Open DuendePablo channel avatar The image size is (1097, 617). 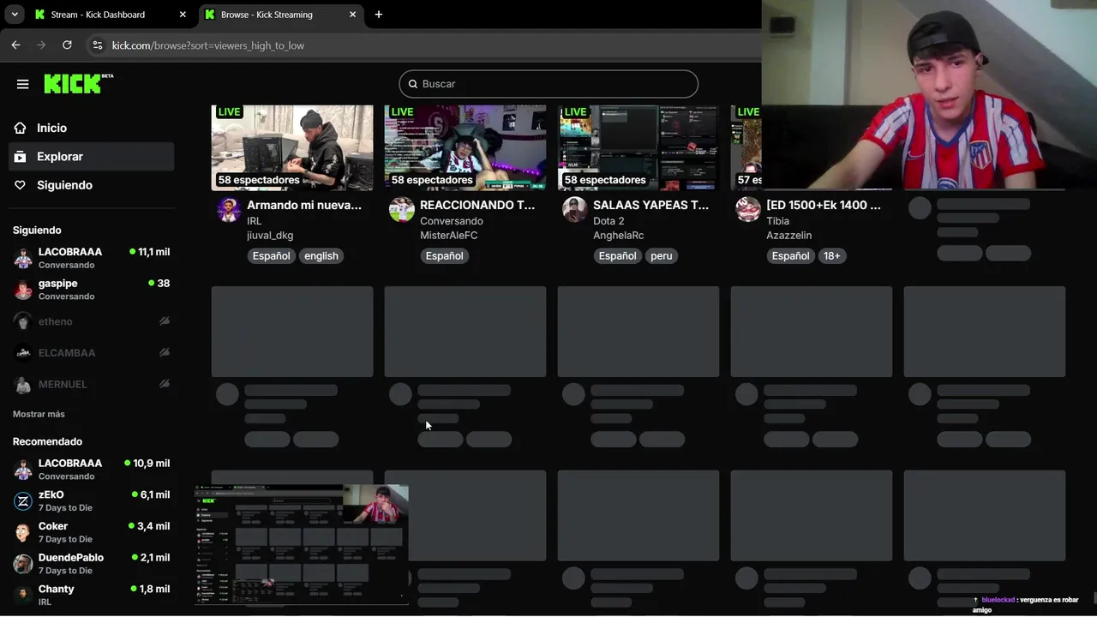tap(23, 564)
